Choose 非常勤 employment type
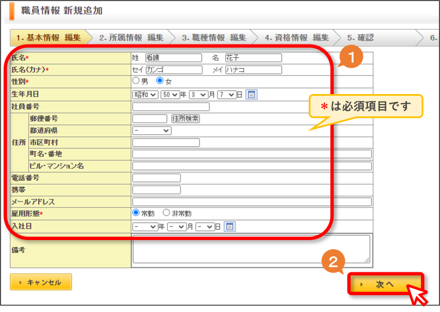This screenshot has height=312, width=440. [x=166, y=213]
